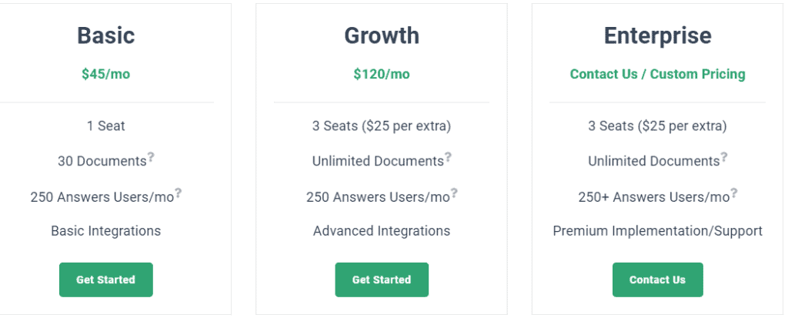
Task: Click the 1 Seat feature line
Action: (106, 126)
